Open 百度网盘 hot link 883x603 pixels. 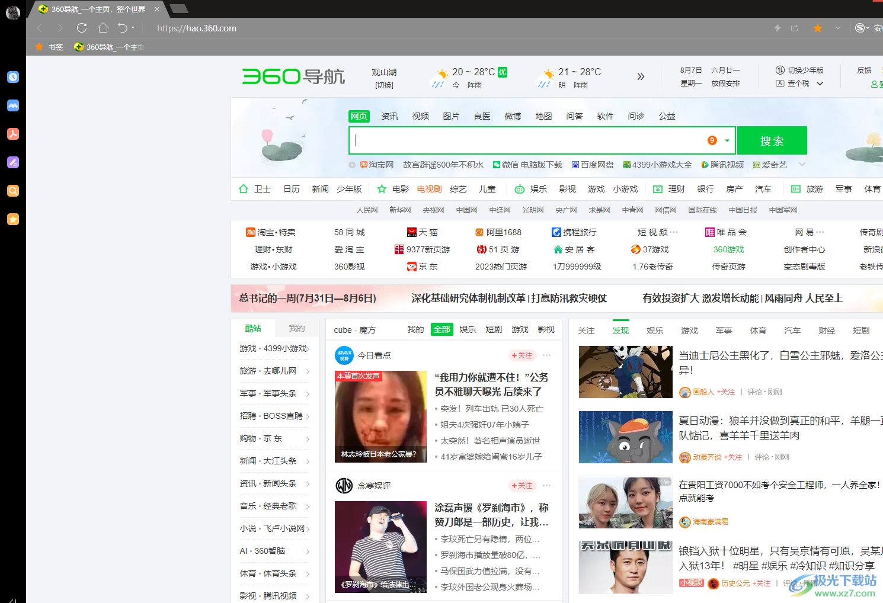pos(593,165)
